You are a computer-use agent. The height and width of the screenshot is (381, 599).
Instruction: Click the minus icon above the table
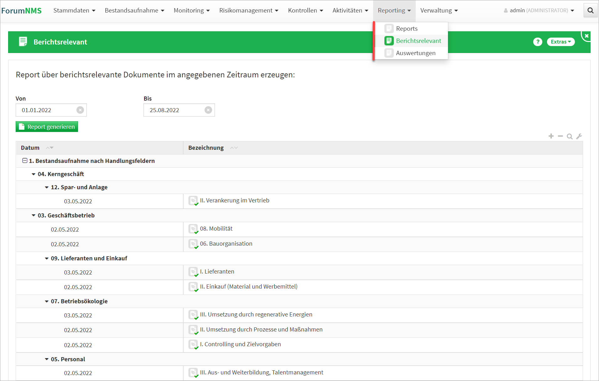(560, 136)
